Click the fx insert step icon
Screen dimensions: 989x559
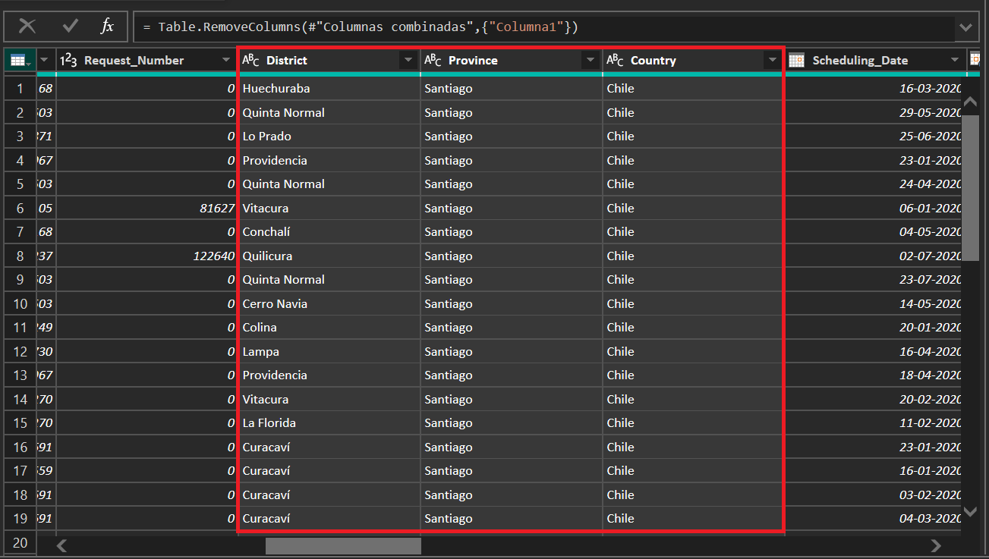108,27
